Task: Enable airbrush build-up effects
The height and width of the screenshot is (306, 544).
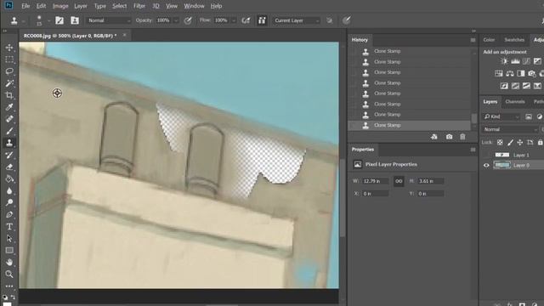Action: tap(246, 20)
